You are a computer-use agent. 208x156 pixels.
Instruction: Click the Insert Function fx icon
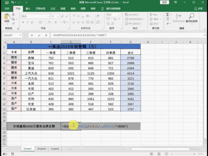pyautogui.click(x=46, y=35)
